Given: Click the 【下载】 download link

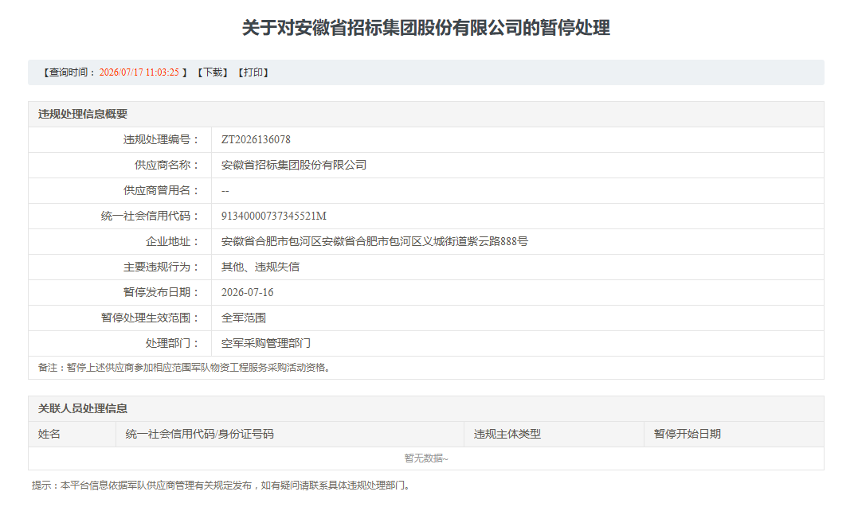Looking at the screenshot, I should point(213,72).
